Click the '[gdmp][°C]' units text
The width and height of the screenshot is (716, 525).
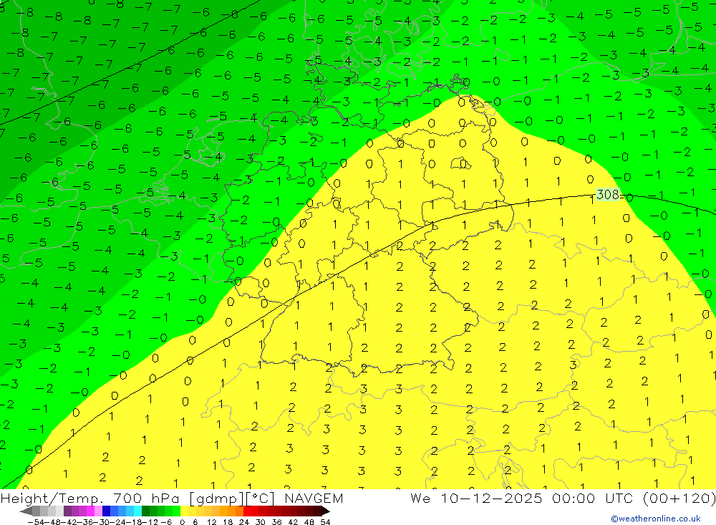tap(233, 498)
